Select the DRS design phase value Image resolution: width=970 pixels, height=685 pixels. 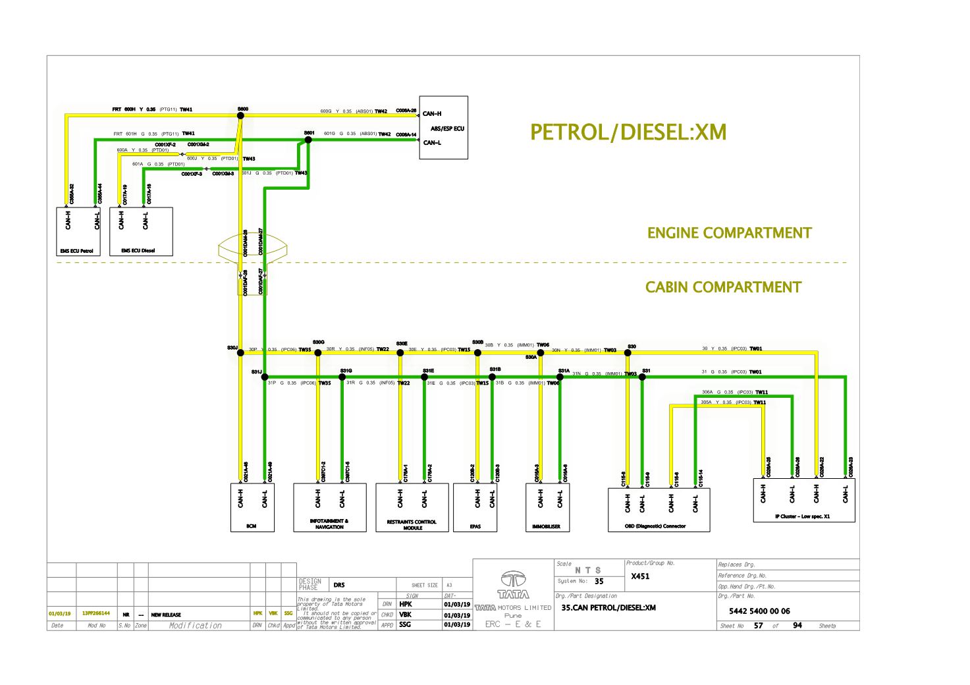[x=339, y=584]
